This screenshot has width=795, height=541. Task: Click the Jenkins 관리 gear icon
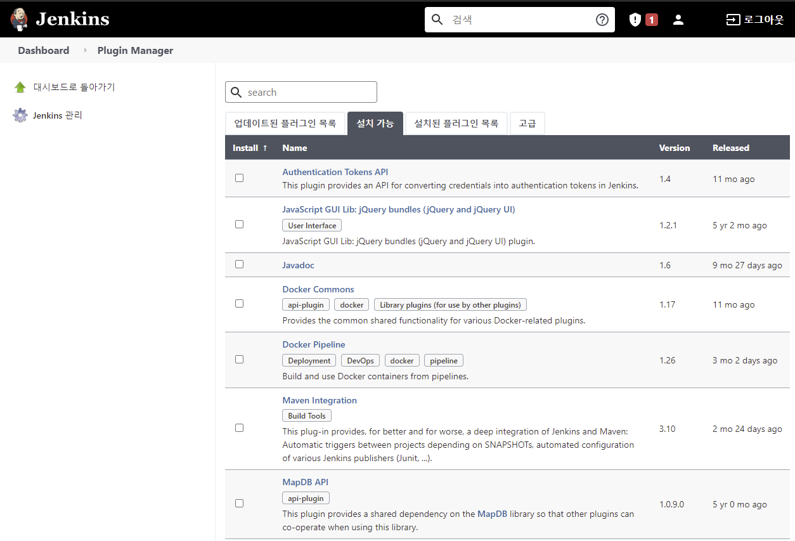click(x=20, y=115)
